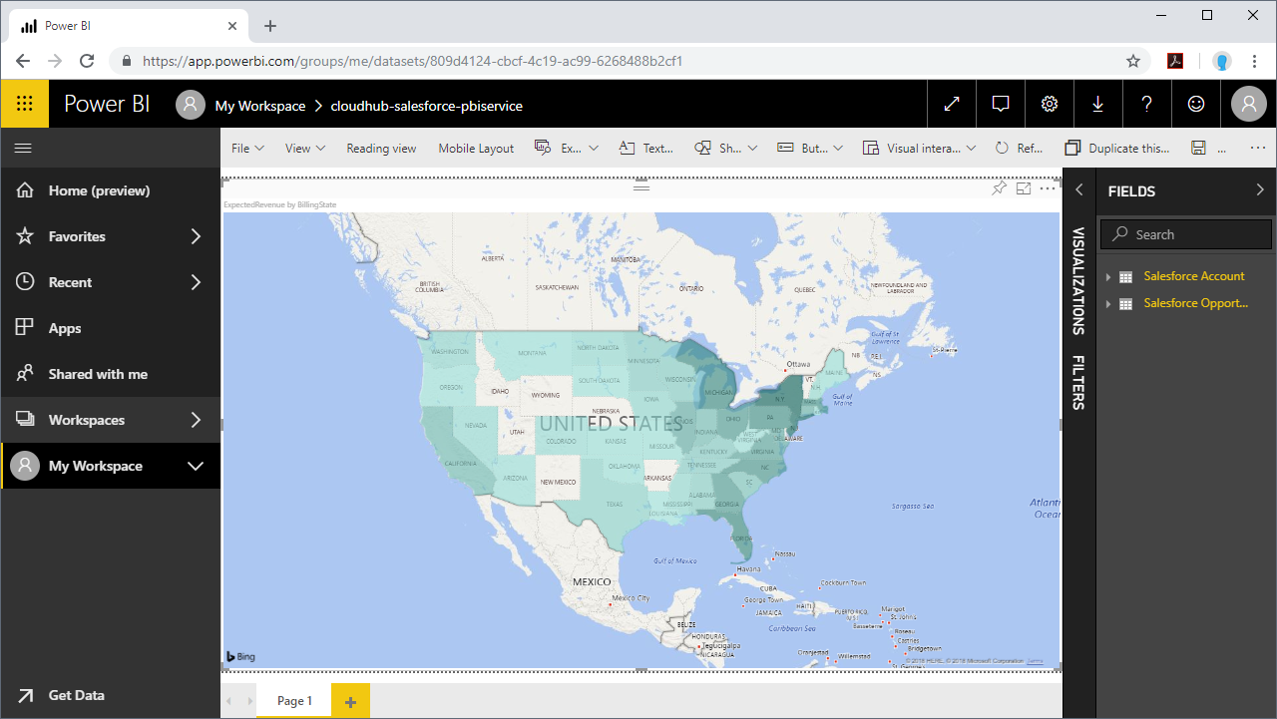Image resolution: width=1277 pixels, height=719 pixels.
Task: Collapse the left navigation hamburger menu
Action: click(x=24, y=148)
